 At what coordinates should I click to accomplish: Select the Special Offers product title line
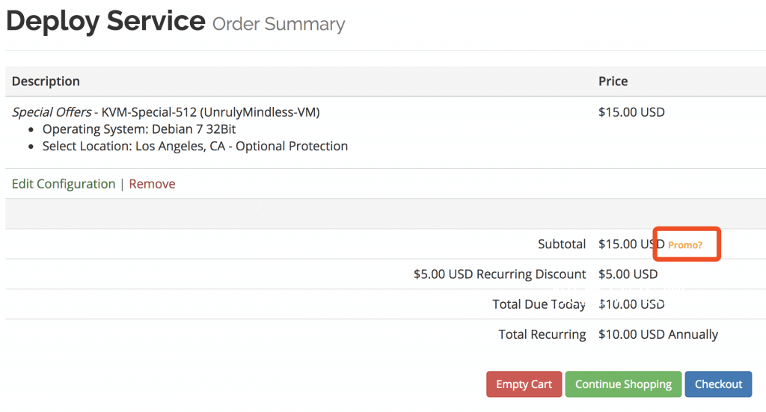(x=165, y=112)
